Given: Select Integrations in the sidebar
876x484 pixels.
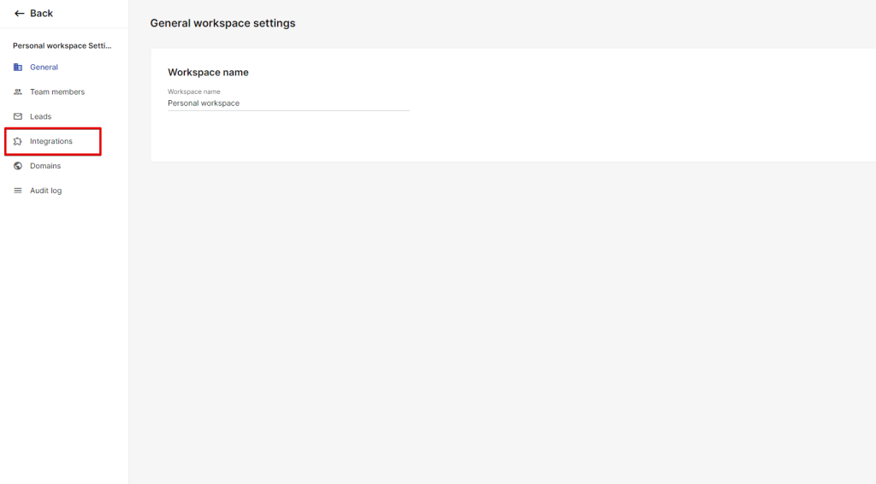Looking at the screenshot, I should coord(51,142).
